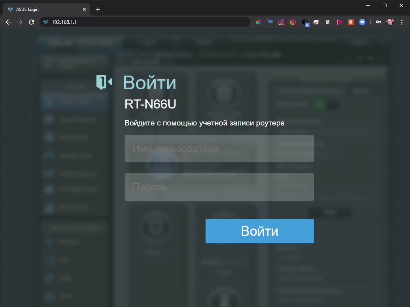Screen dimensions: 410x307
Task: View site information beside 192.168.1.1
Action: [46, 22]
